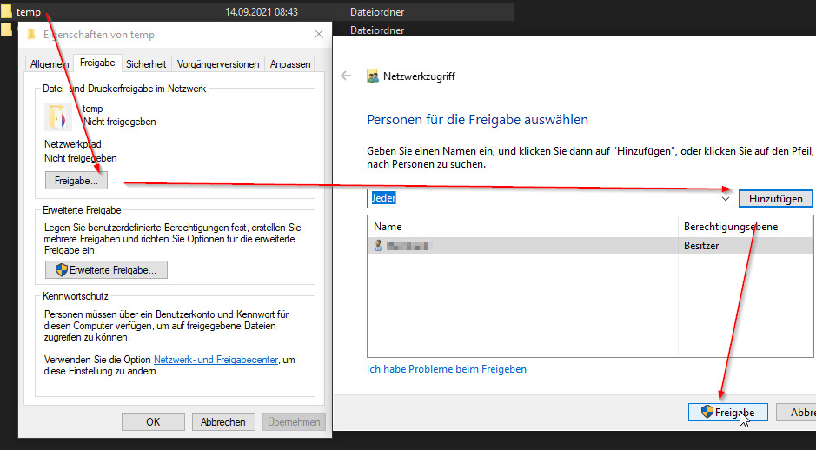
Task: Click the Freigabe... button
Action: click(x=76, y=181)
